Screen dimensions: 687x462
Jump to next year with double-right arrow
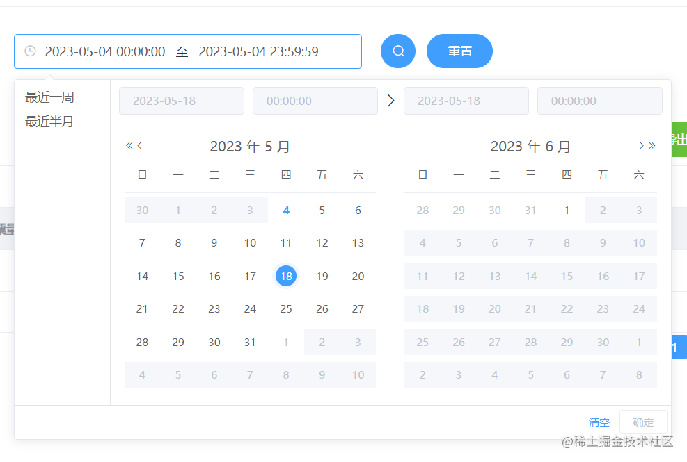650,146
